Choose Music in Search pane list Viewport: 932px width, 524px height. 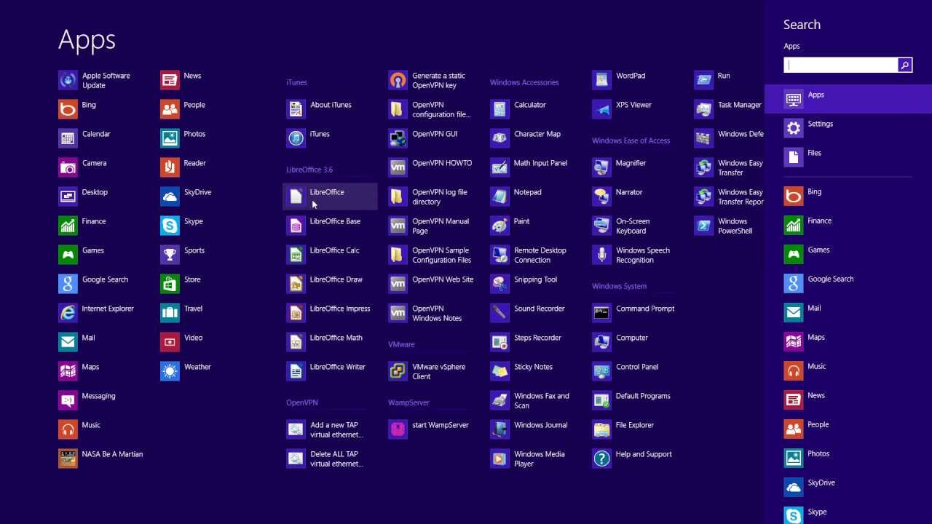coord(848,370)
